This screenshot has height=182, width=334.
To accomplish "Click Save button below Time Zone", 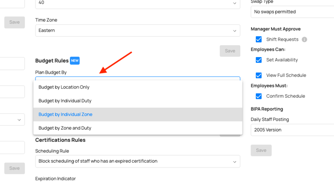I will (x=230, y=51).
